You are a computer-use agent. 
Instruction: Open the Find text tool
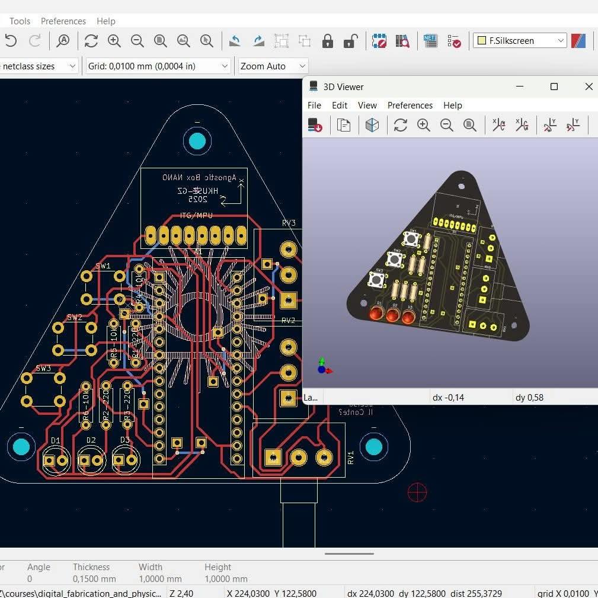(63, 41)
